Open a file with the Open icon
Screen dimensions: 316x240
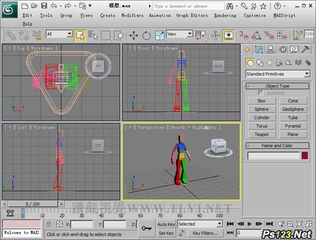pyautogui.click(x=34, y=6)
